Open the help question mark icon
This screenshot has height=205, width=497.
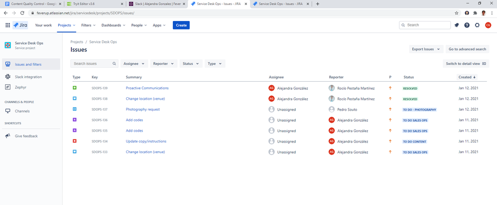click(467, 25)
